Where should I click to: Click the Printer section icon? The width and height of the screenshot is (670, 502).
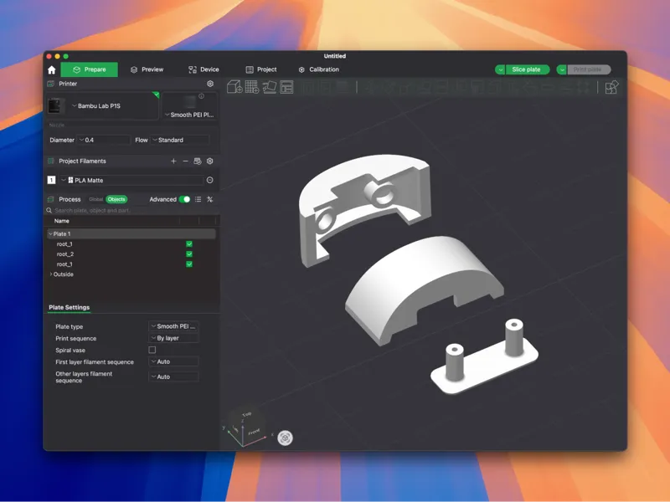51,84
